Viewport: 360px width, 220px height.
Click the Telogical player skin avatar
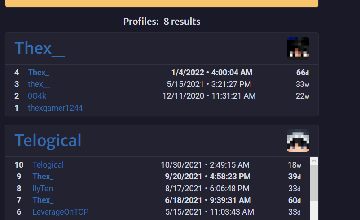pos(298,141)
